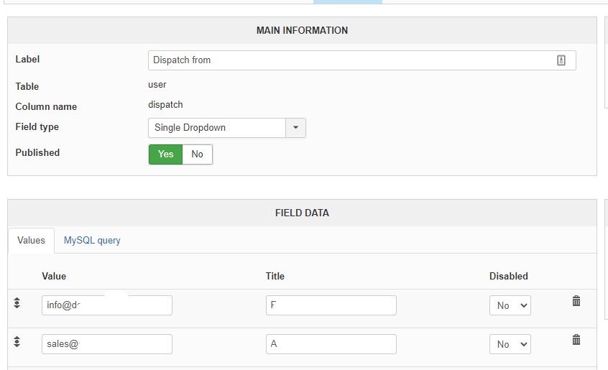
Task: Delete the sales@ value row
Action: (576, 340)
